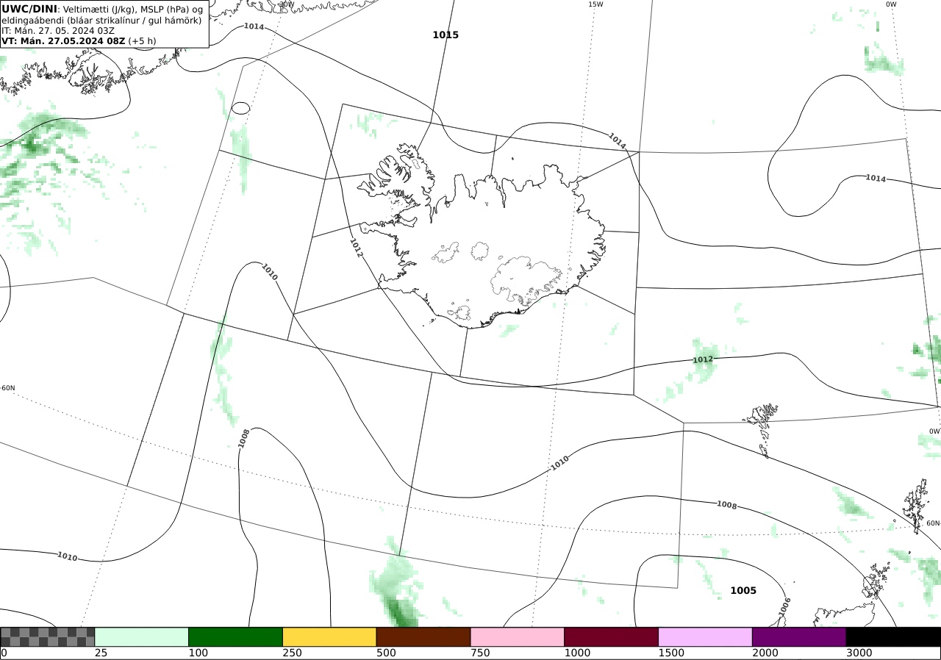The width and height of the screenshot is (941, 660).
Task: Click the 1010 isobar label south of Iceland
Action: (x=559, y=463)
